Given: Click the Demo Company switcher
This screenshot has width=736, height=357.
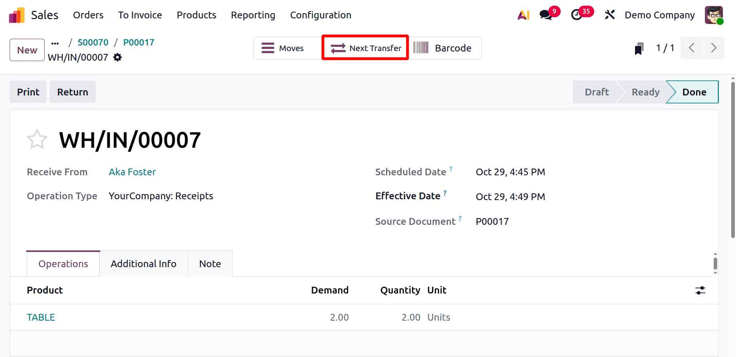Looking at the screenshot, I should (x=659, y=15).
